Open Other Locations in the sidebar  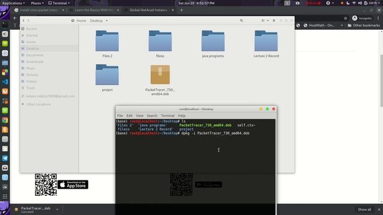click(38, 105)
